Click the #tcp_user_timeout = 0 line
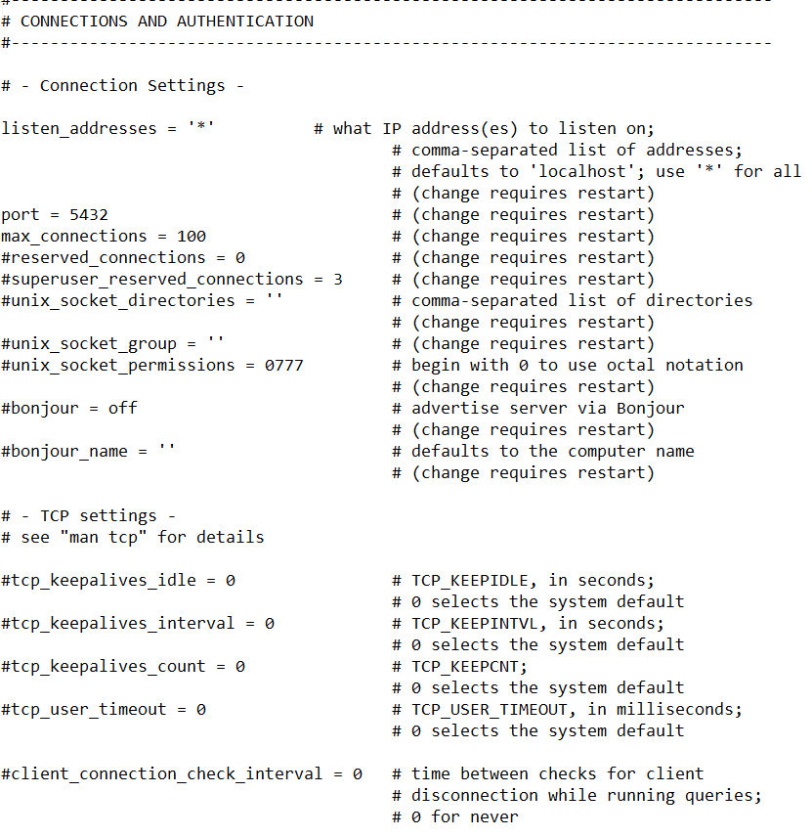Image resolution: width=812 pixels, height=837 pixels. 104,709
